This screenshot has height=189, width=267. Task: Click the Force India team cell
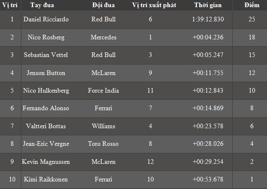tap(104, 91)
